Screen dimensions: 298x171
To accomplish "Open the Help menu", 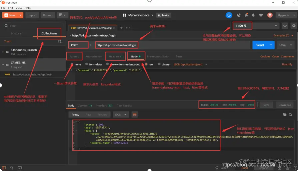I will (28, 8).
